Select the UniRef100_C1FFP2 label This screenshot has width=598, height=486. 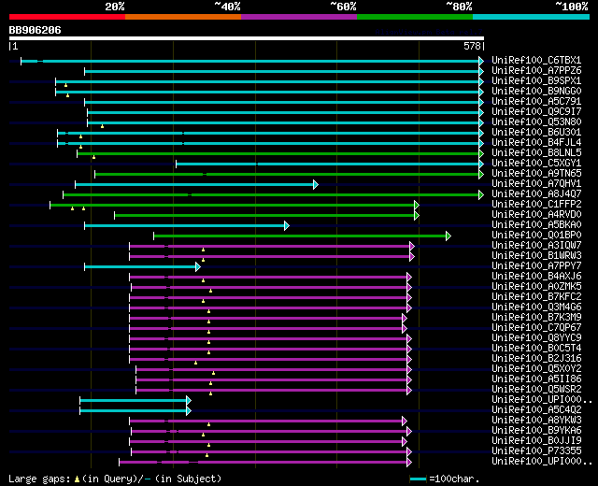pos(536,205)
